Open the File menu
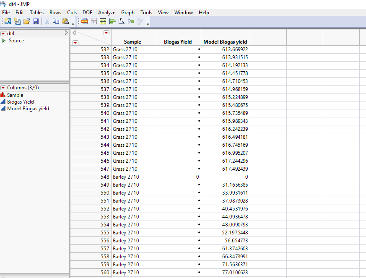Viewport: 366px width, 278px height. (6, 13)
